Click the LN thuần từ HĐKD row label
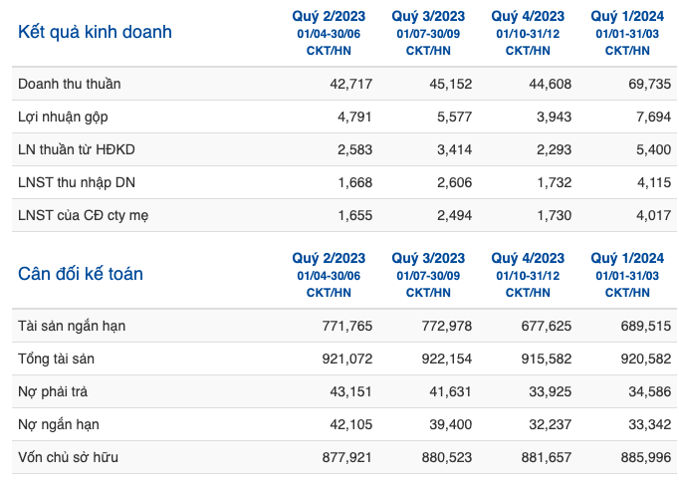This screenshot has width=679, height=483. coord(77,150)
